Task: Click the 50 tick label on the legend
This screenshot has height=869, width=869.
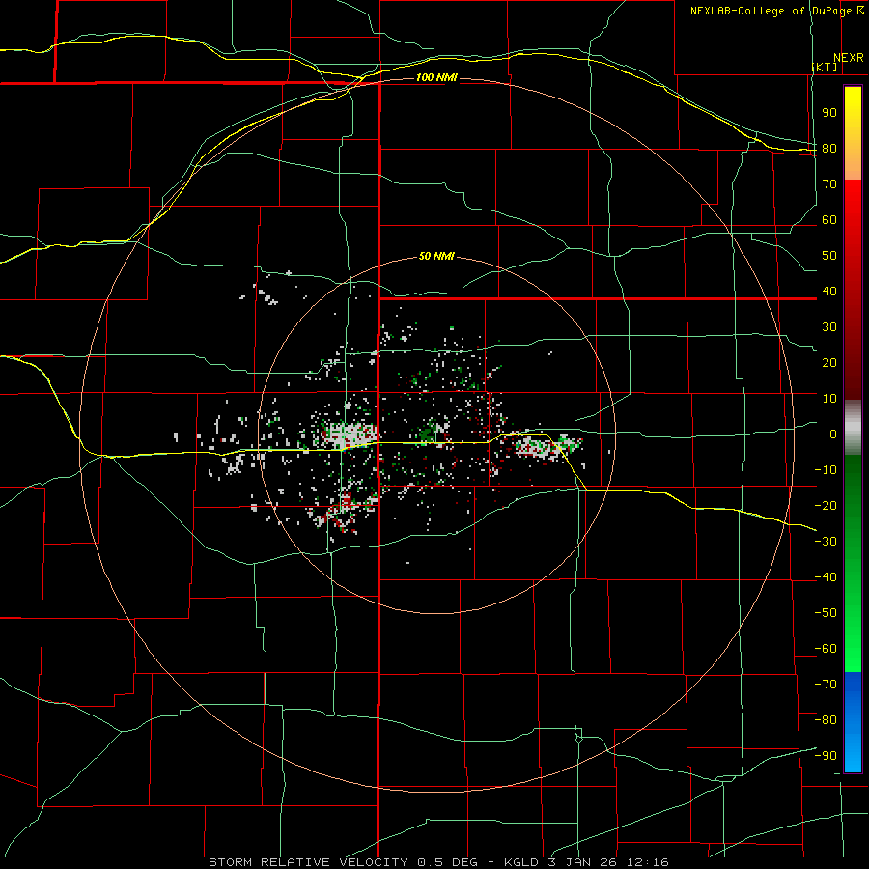Action: coord(829,256)
